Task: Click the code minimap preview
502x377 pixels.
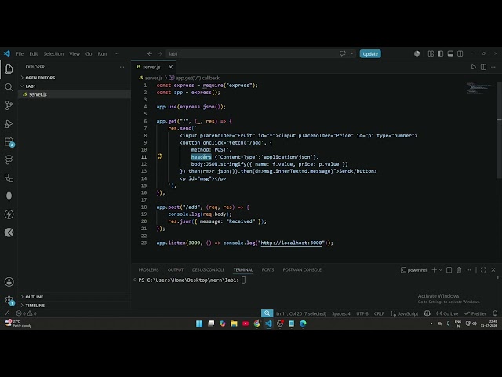Action: pyautogui.click(x=479, y=87)
